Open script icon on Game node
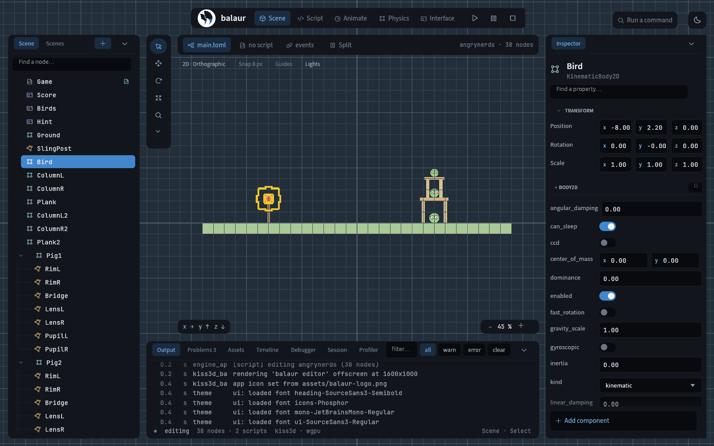714x446 pixels. 126,82
